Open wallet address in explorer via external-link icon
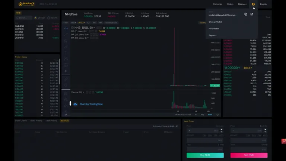Viewport: 286px width, 161px height. pos(252,14)
